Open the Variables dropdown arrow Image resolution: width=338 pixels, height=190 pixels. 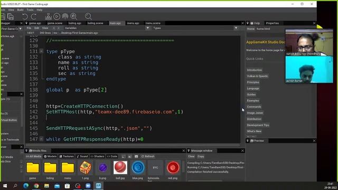coord(148,28)
